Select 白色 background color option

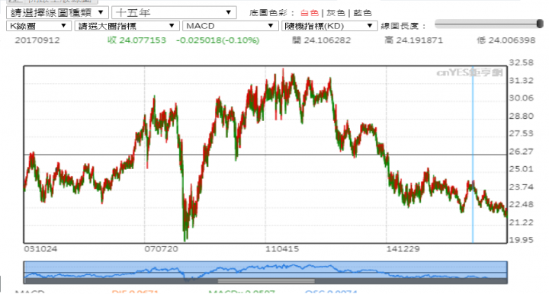(x=310, y=13)
